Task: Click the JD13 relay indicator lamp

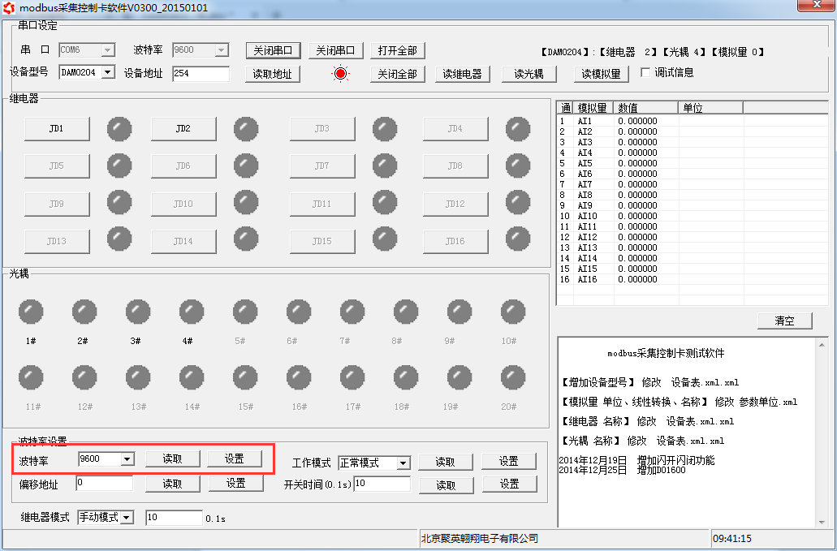Action: pos(119,239)
